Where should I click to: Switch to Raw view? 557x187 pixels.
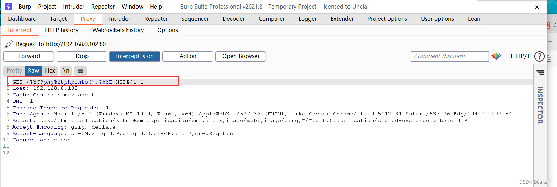click(33, 71)
